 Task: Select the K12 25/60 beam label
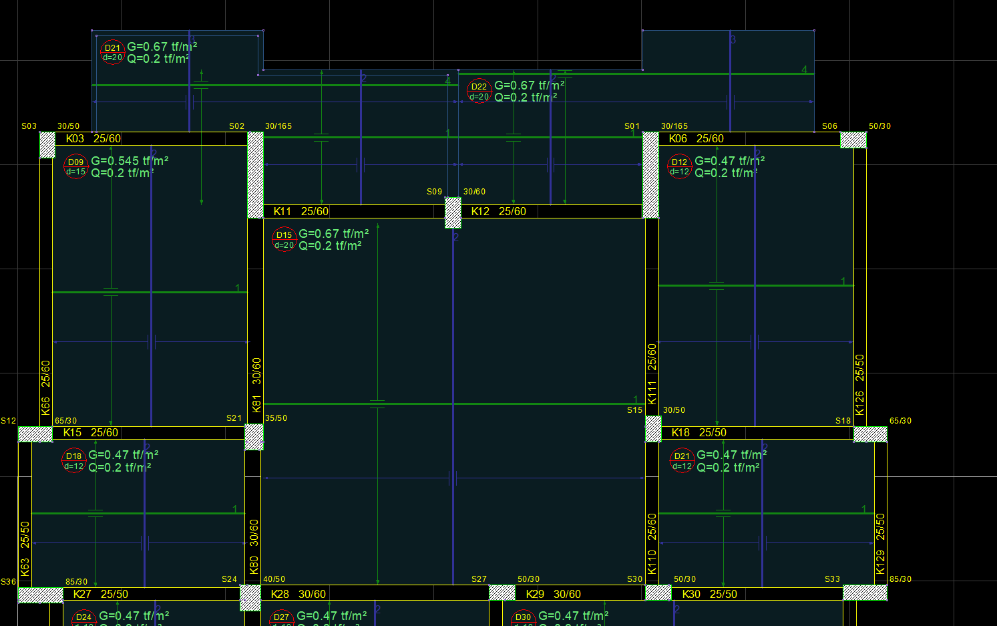coord(498,212)
